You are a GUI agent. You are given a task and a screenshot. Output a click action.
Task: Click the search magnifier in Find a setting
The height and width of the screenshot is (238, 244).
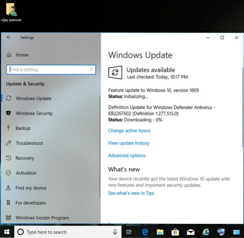coord(92,69)
